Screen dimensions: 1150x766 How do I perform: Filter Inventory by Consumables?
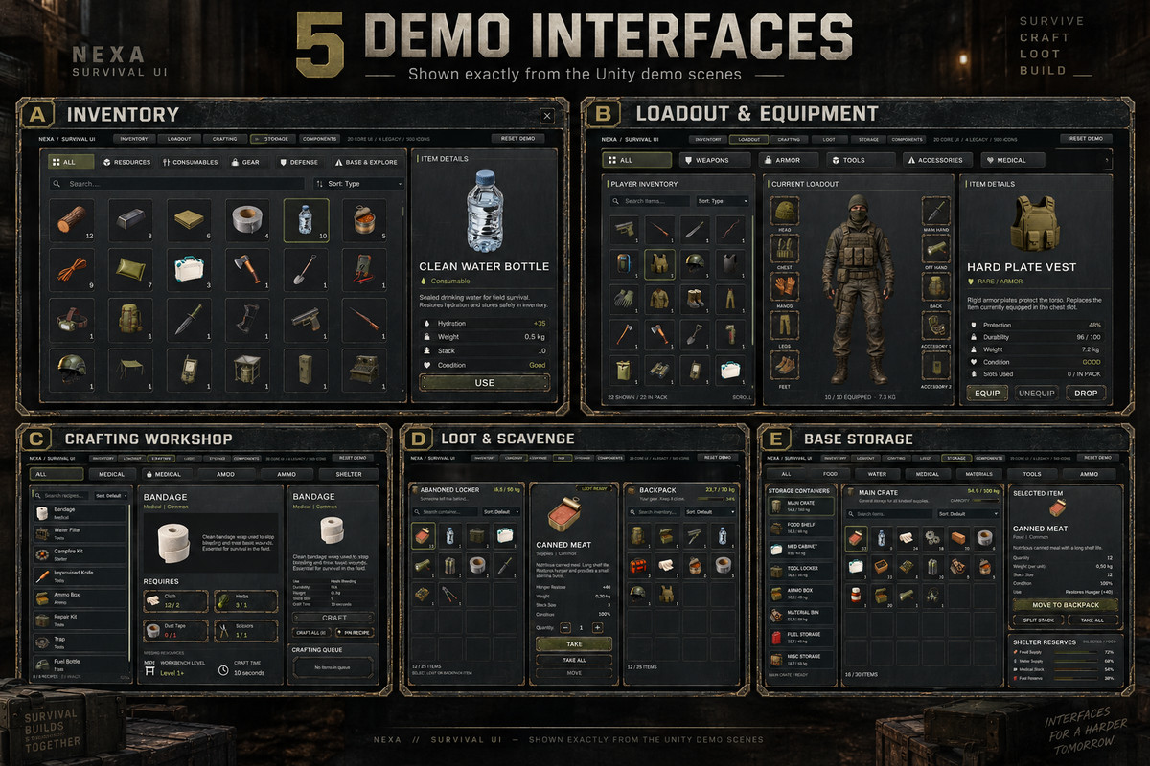pyautogui.click(x=190, y=162)
